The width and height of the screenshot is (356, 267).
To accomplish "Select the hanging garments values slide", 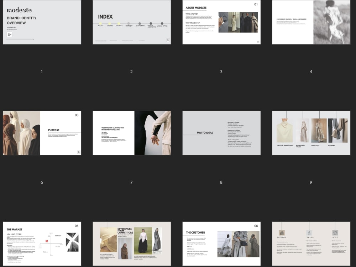I will 311,133.
